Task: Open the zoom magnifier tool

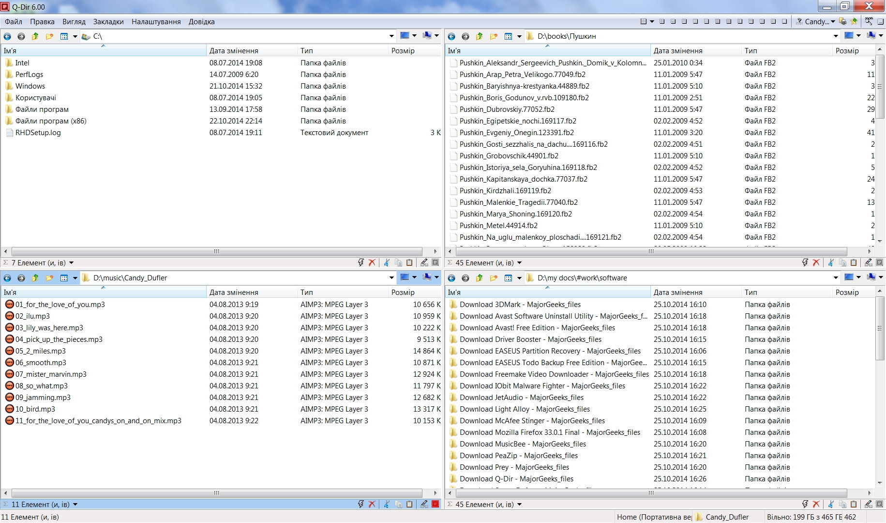Action: [869, 21]
